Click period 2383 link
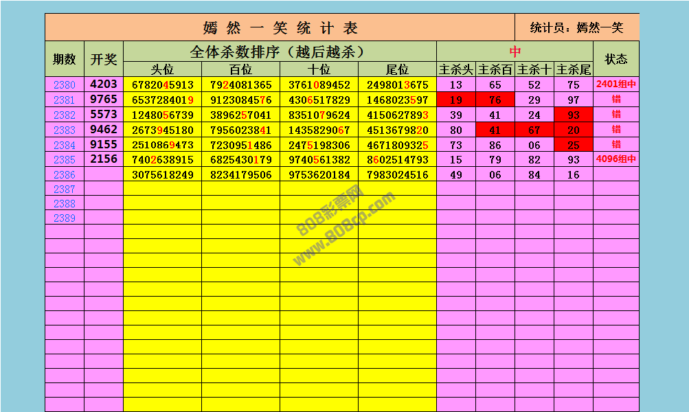This screenshot has height=412, width=689. 64,130
